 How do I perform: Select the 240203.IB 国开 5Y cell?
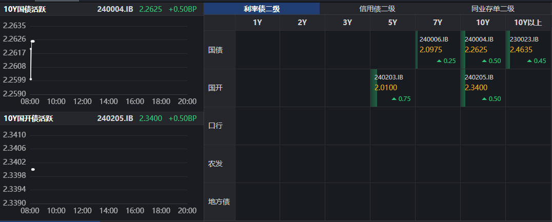click(x=392, y=88)
